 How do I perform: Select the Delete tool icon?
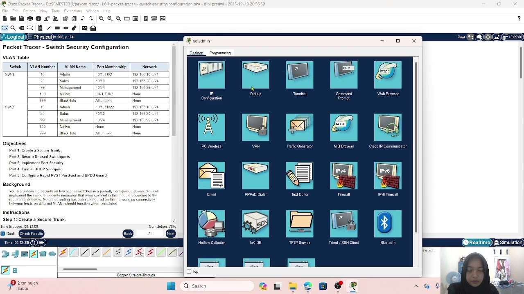pos(22,28)
